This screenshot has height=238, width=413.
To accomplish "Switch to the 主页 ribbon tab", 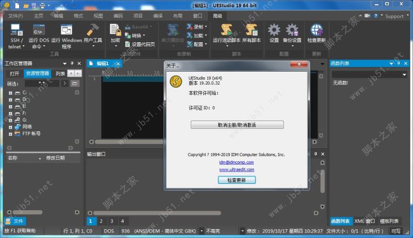I will pyautogui.click(x=38, y=16).
